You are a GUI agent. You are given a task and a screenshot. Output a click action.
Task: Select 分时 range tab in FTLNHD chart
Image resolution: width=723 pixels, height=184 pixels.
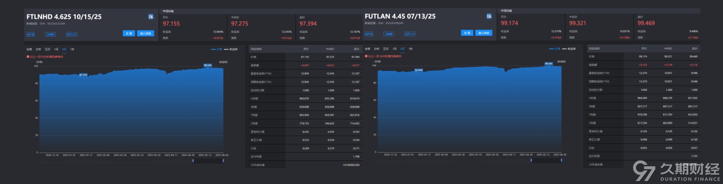coord(39,49)
